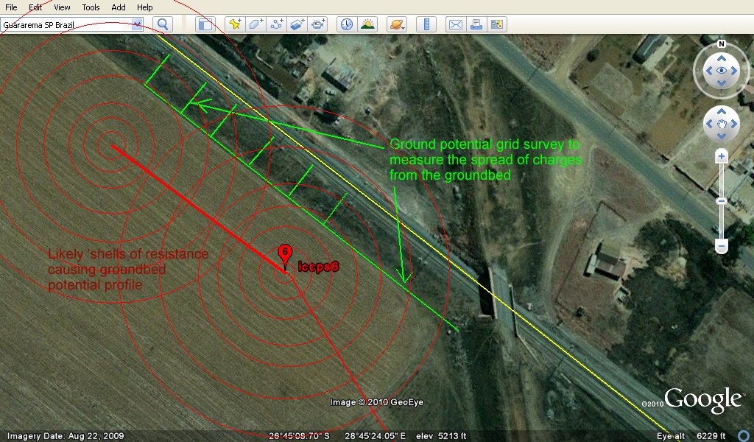
Task: Open the ruler measuring tool
Action: tap(426, 24)
